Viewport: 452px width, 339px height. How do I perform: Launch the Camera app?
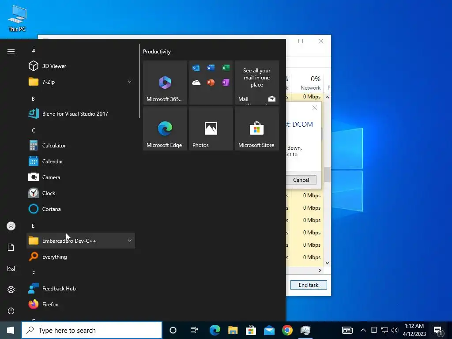click(x=81, y=177)
